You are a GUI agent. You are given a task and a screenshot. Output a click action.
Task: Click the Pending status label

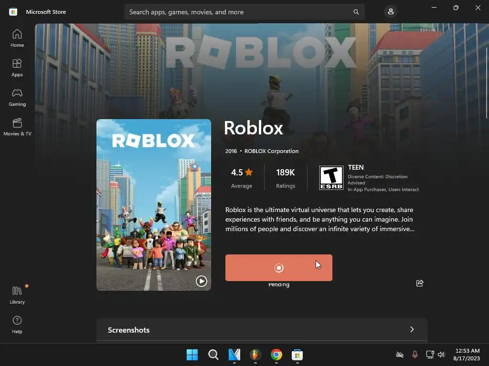[x=279, y=285]
